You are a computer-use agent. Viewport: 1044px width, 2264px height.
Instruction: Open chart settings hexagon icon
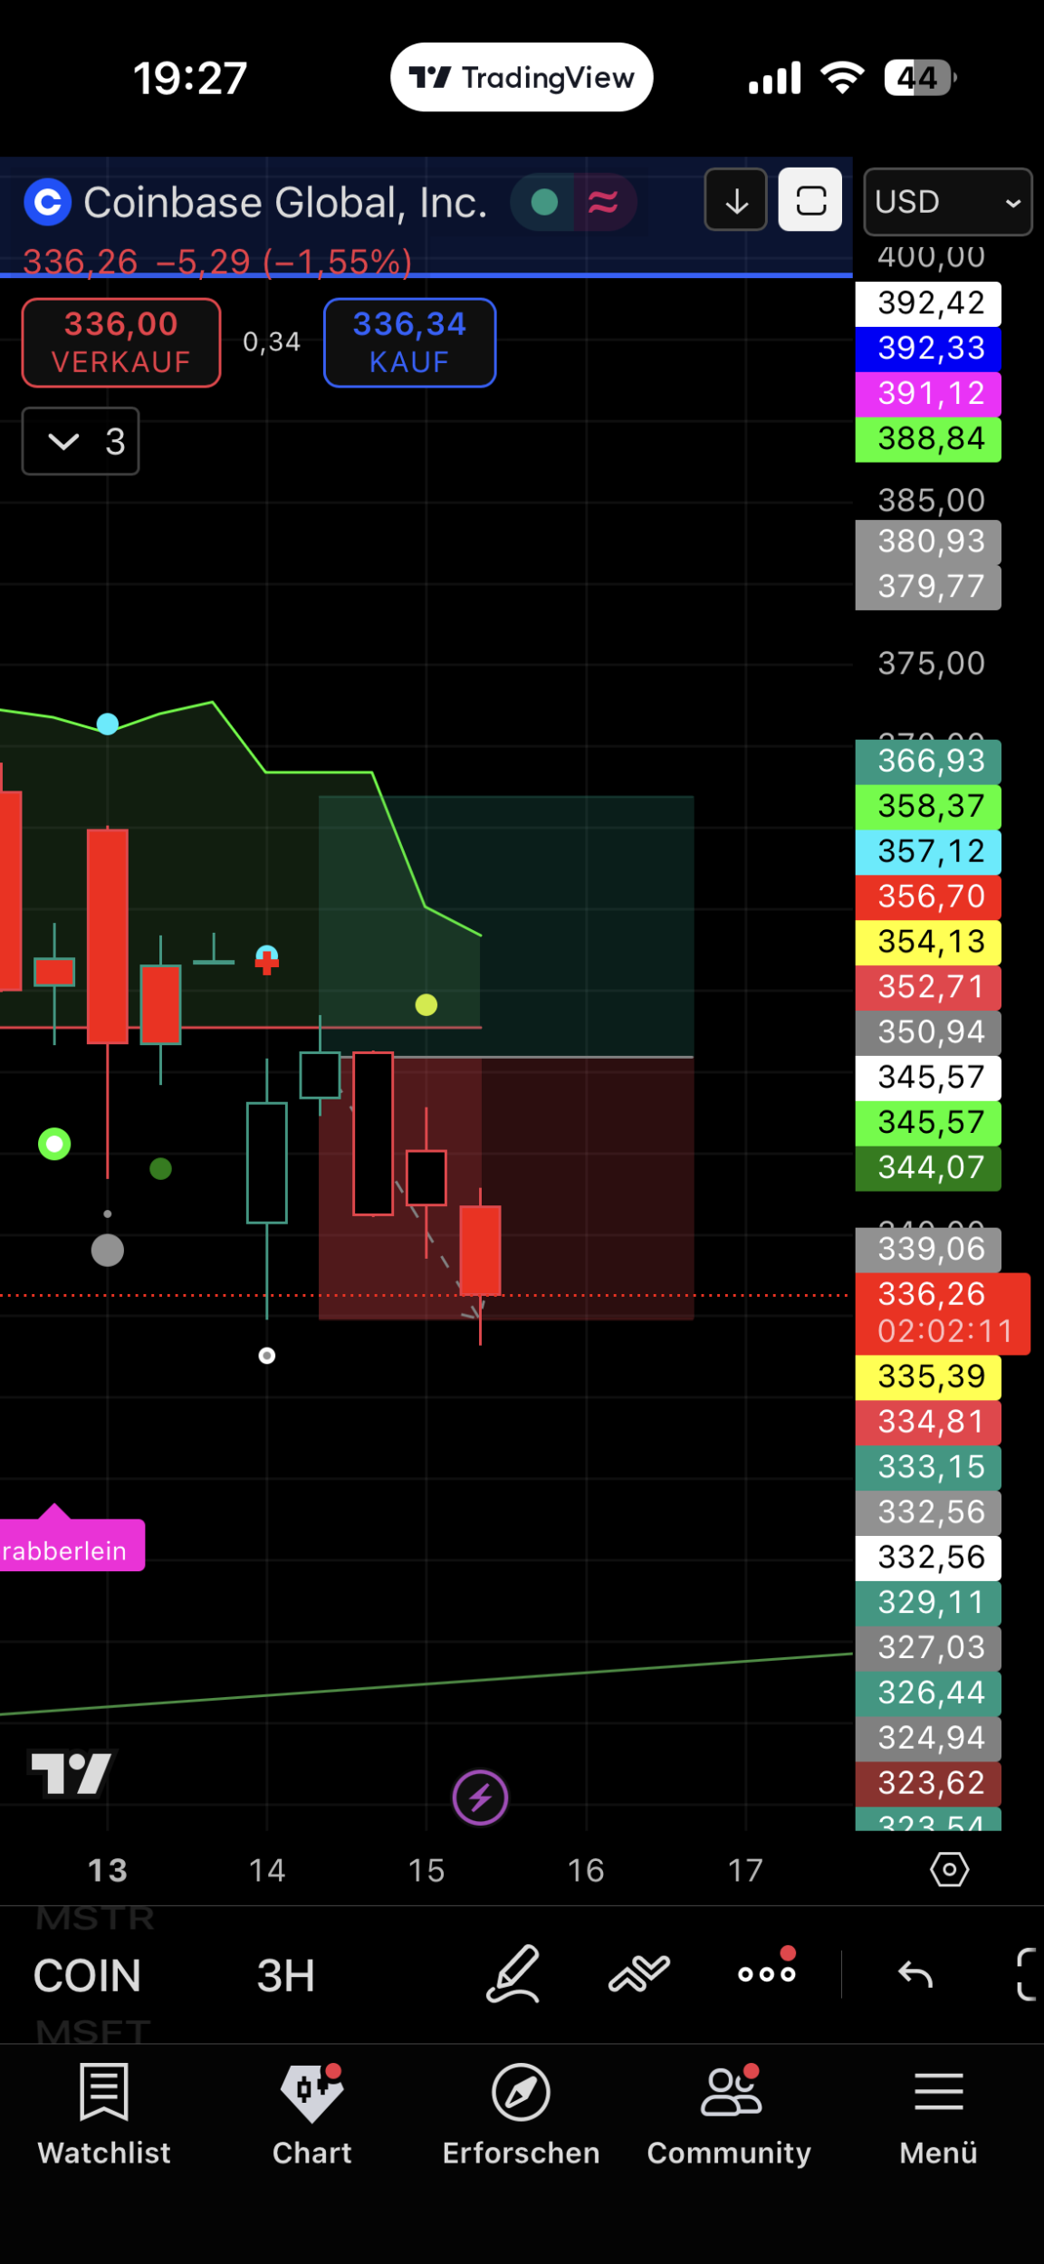[949, 1870]
